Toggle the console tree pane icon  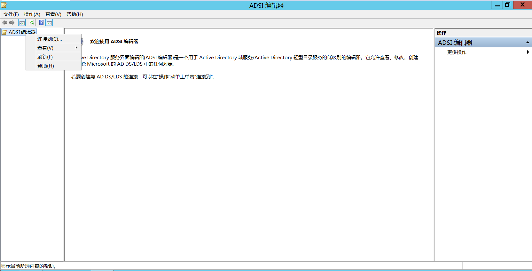click(x=22, y=22)
